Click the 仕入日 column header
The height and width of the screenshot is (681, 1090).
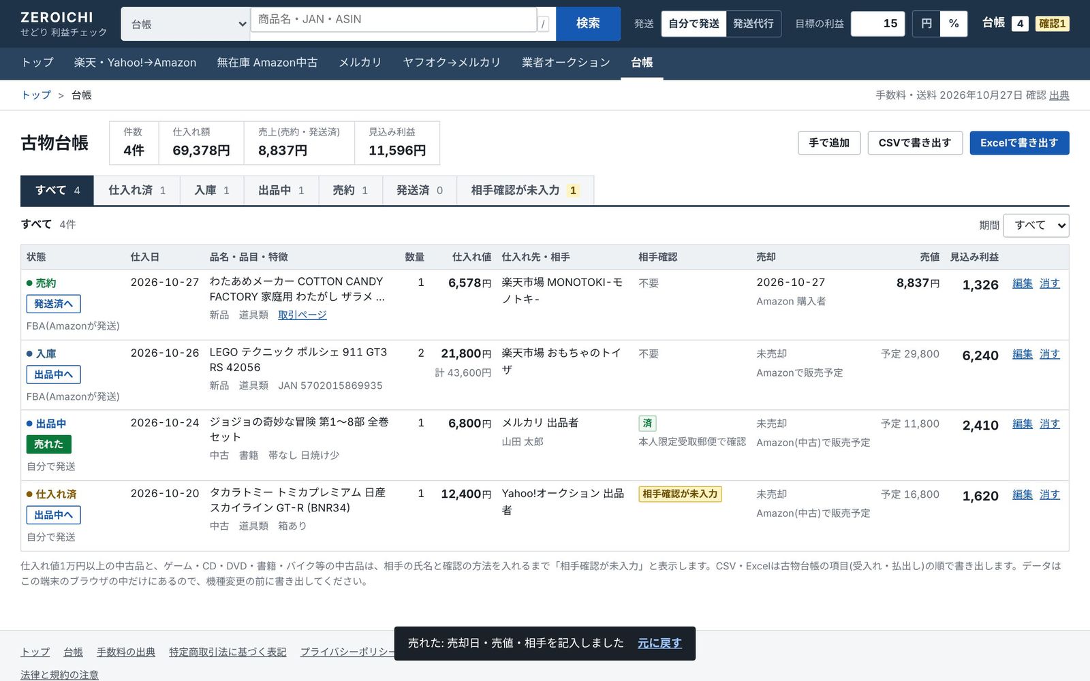[145, 257]
